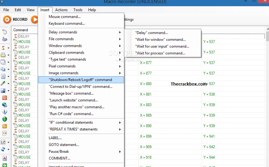Pick '"Wait for user input" command...' item
The image size is (269, 167).
click(x=163, y=47)
